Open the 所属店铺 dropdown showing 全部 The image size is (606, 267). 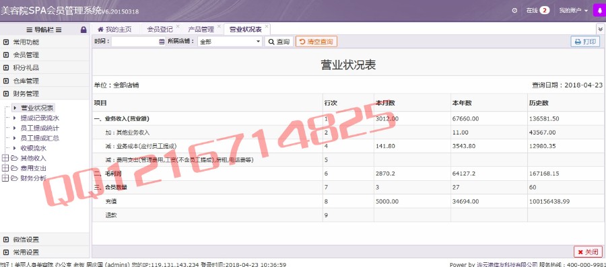[x=230, y=42]
